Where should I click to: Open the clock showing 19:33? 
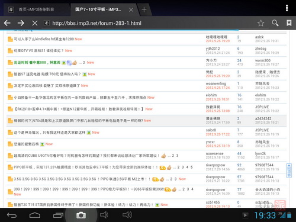(265, 215)
